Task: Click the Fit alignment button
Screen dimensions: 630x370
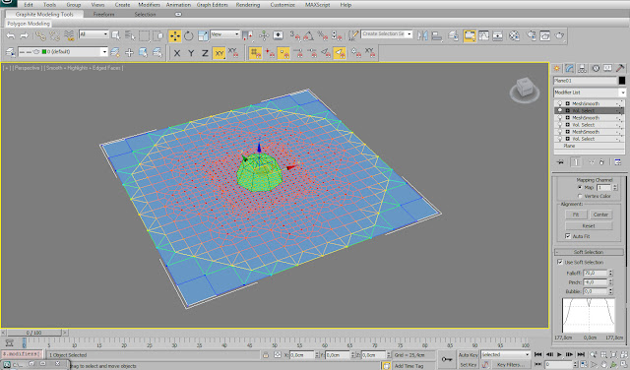Action: pos(576,215)
